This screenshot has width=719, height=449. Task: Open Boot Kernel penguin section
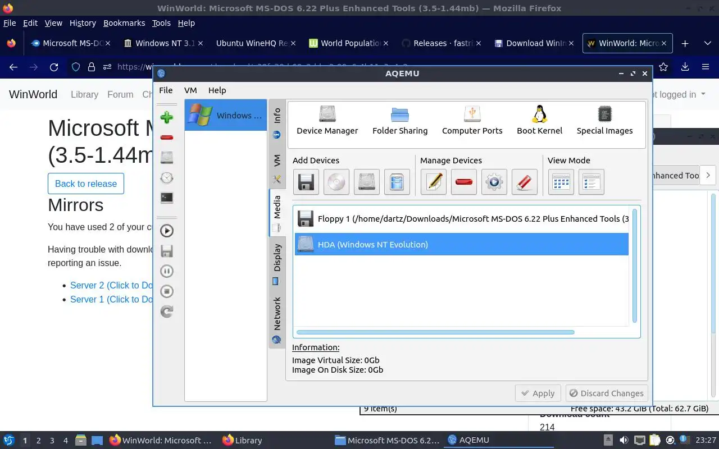539,120
